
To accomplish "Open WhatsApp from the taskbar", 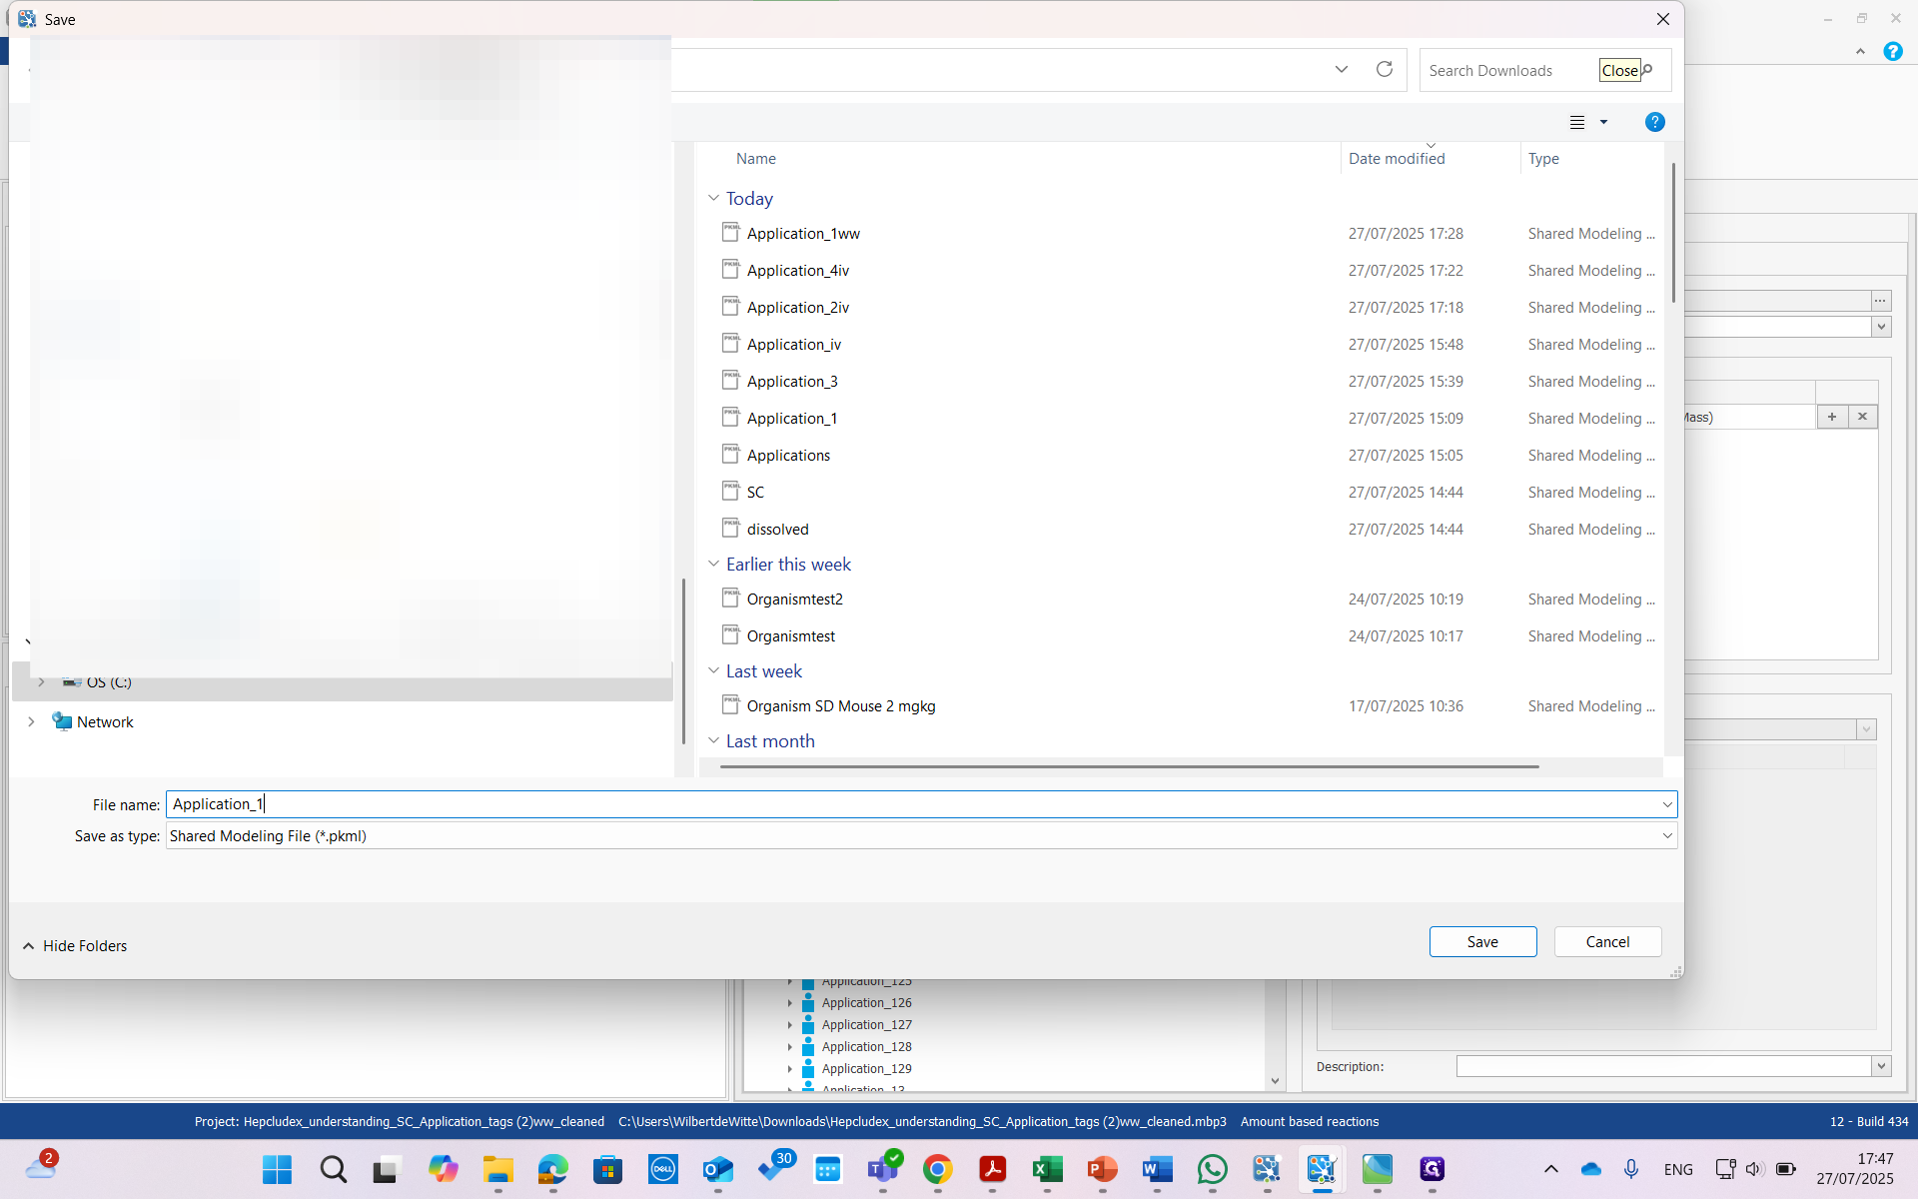I will click(1212, 1169).
